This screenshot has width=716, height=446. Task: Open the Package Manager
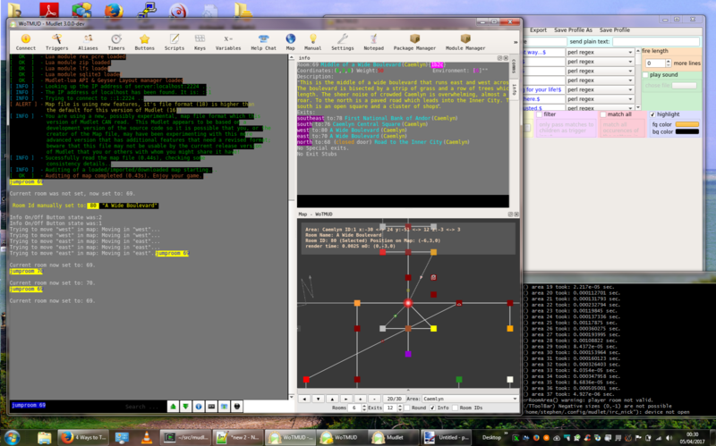pyautogui.click(x=414, y=42)
